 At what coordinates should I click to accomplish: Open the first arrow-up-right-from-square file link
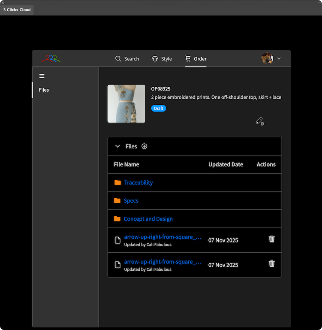point(163,237)
